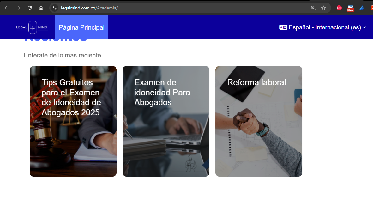Expand the Español - Internacional (es) language menu
Image resolution: width=373 pixels, height=199 pixels.
coord(322,27)
